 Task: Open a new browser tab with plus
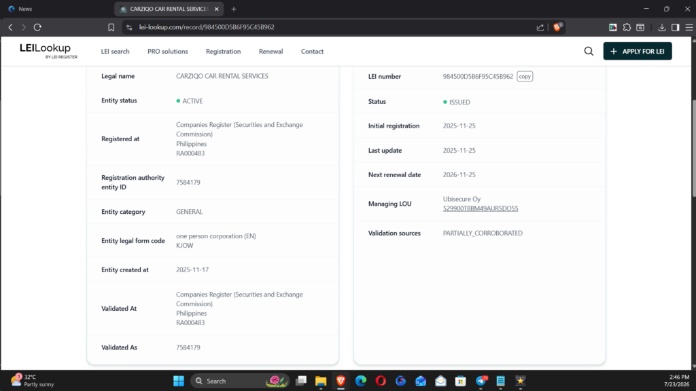click(234, 9)
